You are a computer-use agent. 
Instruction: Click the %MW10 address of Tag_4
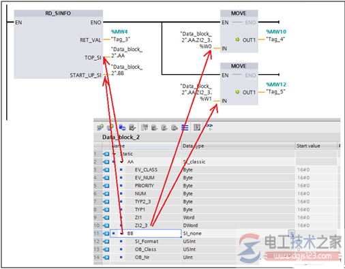point(276,31)
